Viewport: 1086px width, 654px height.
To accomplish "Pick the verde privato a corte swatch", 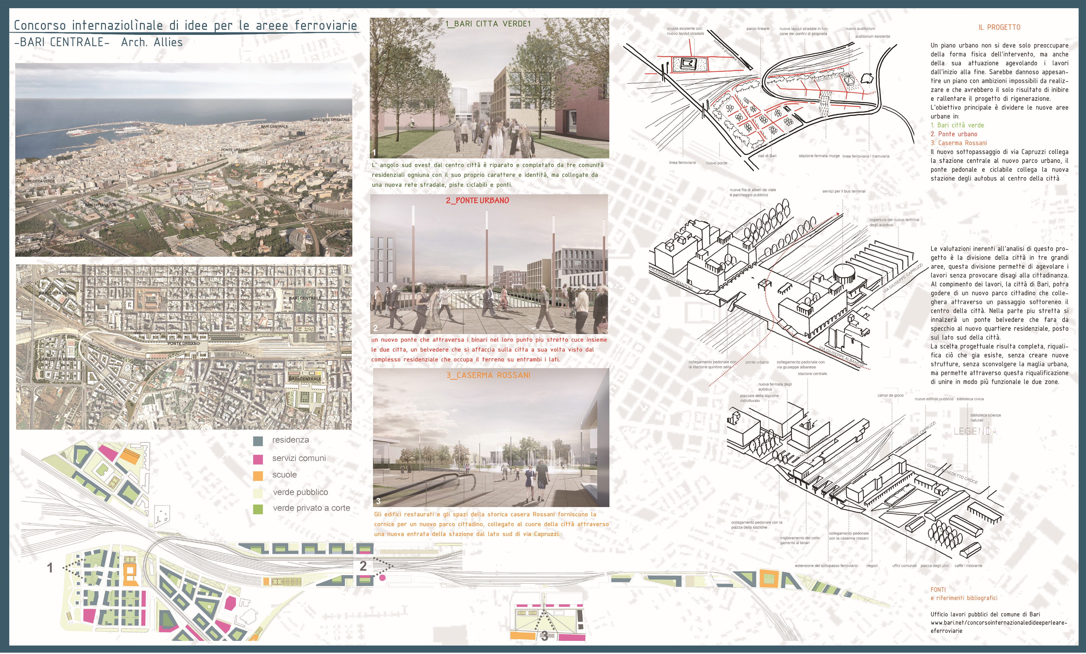I will point(258,509).
